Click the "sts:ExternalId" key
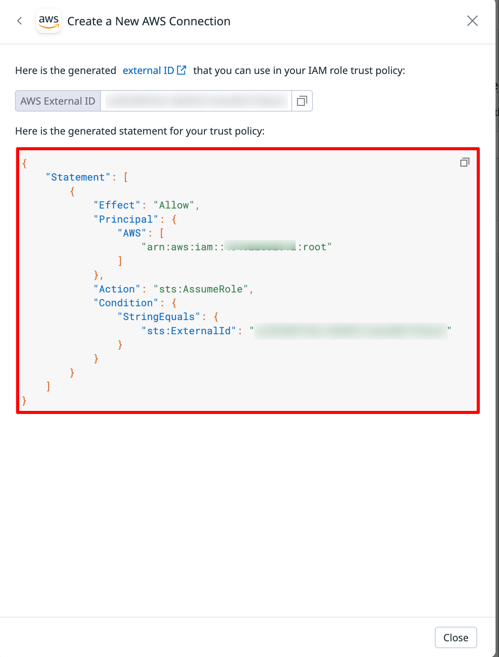 pyautogui.click(x=189, y=331)
